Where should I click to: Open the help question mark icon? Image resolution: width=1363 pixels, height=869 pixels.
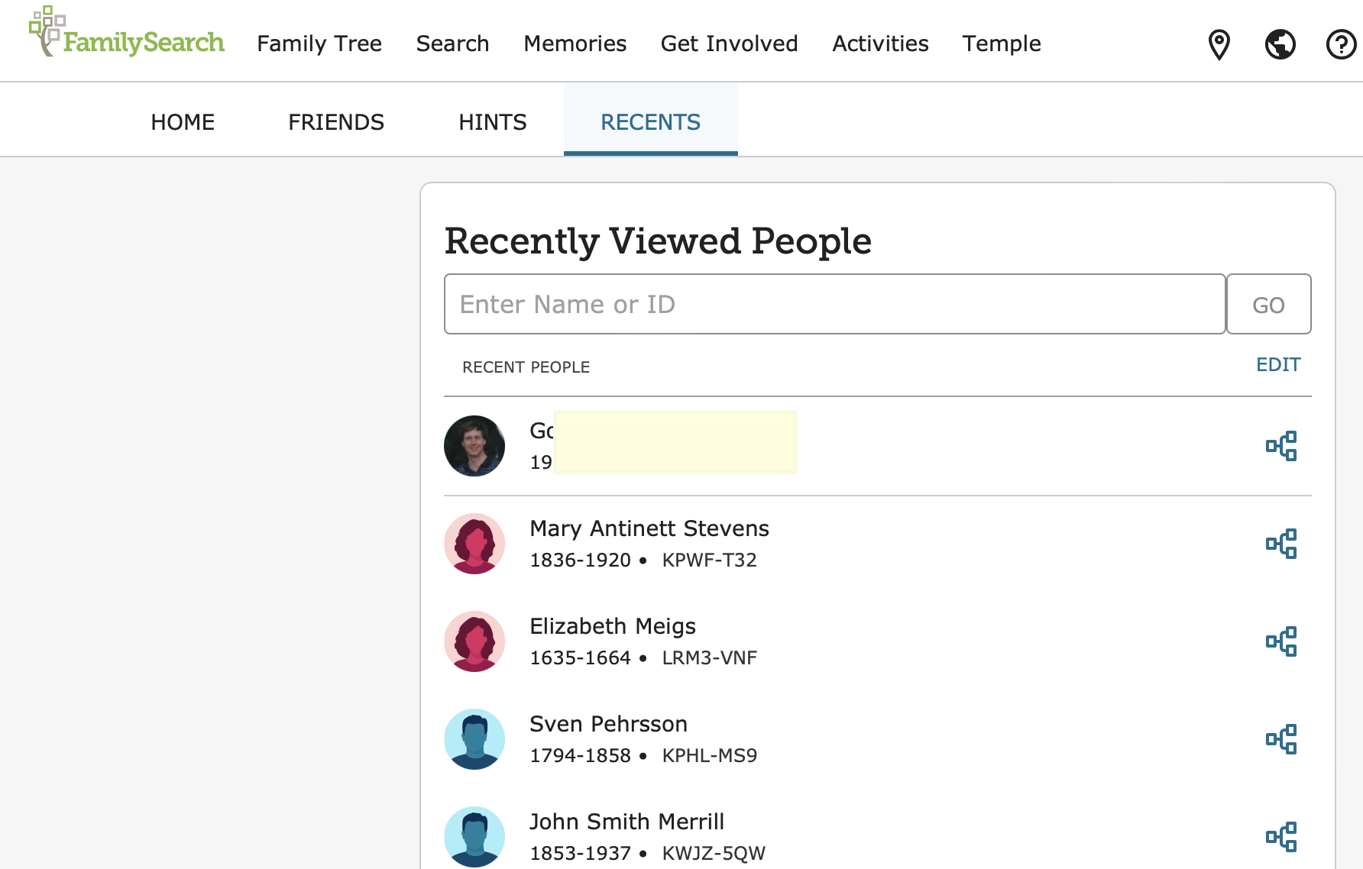tap(1341, 44)
